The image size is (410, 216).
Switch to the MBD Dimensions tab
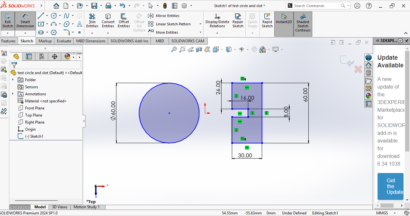[x=91, y=41]
